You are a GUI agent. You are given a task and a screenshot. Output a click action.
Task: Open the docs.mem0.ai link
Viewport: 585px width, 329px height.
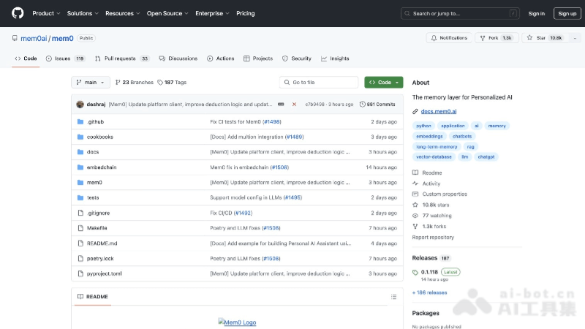(x=439, y=111)
